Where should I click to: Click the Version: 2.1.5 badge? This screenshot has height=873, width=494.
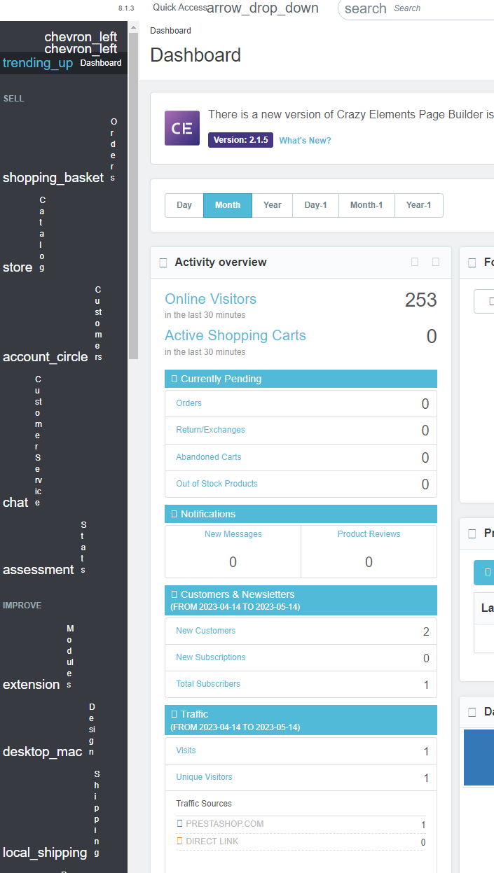click(x=240, y=140)
